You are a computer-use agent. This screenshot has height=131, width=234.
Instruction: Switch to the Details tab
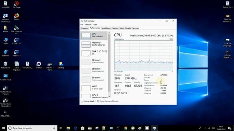(x=128, y=28)
